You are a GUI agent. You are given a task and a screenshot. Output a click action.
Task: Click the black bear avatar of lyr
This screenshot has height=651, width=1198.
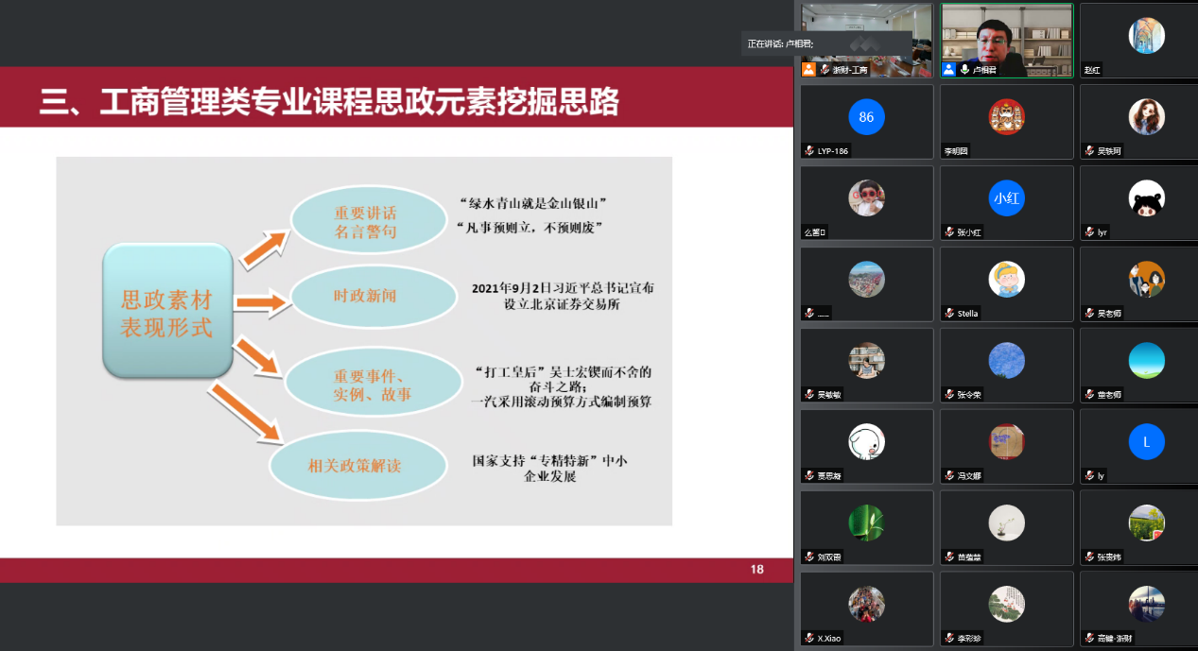coord(1146,198)
